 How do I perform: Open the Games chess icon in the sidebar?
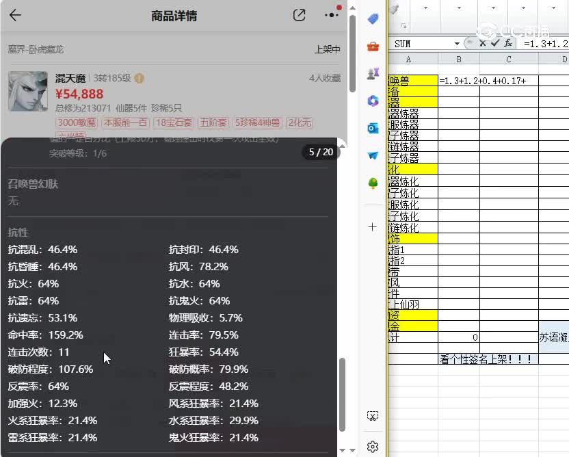pos(373,74)
